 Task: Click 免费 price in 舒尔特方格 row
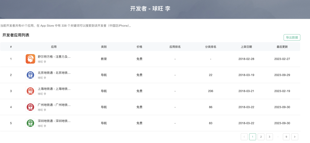139,59
